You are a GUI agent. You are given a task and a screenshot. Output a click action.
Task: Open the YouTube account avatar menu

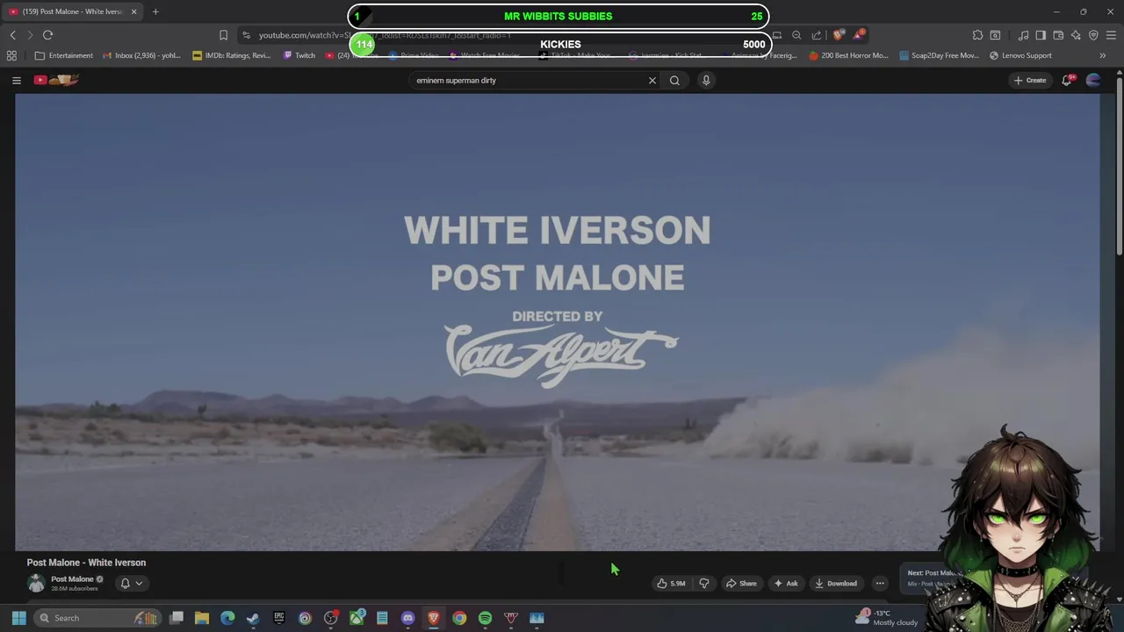click(x=1093, y=80)
